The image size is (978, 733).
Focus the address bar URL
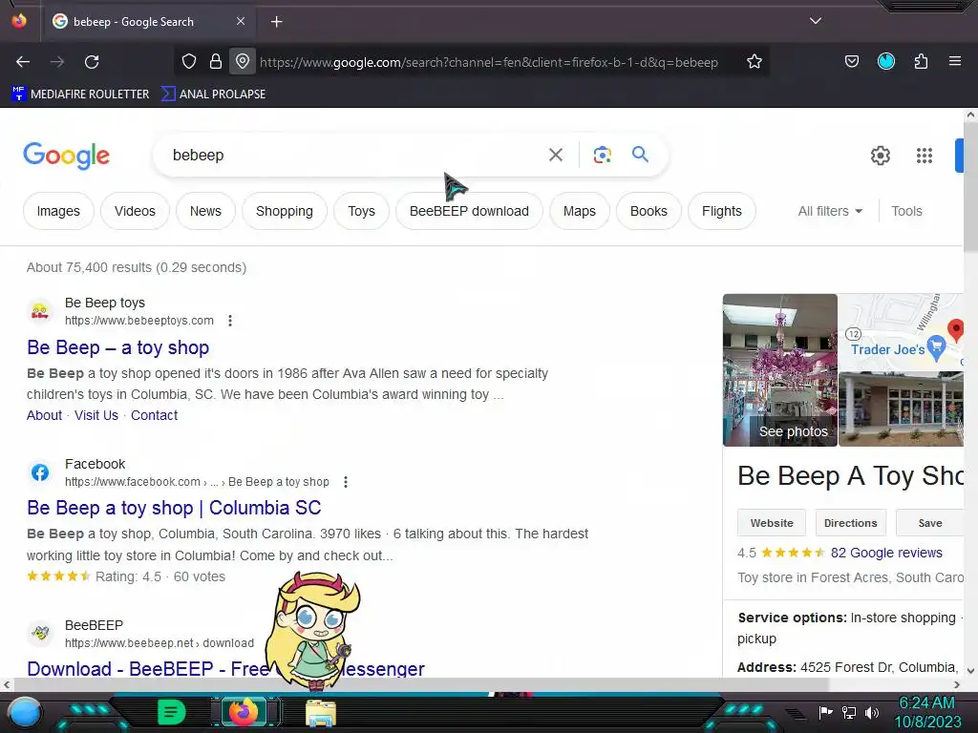pos(488,62)
